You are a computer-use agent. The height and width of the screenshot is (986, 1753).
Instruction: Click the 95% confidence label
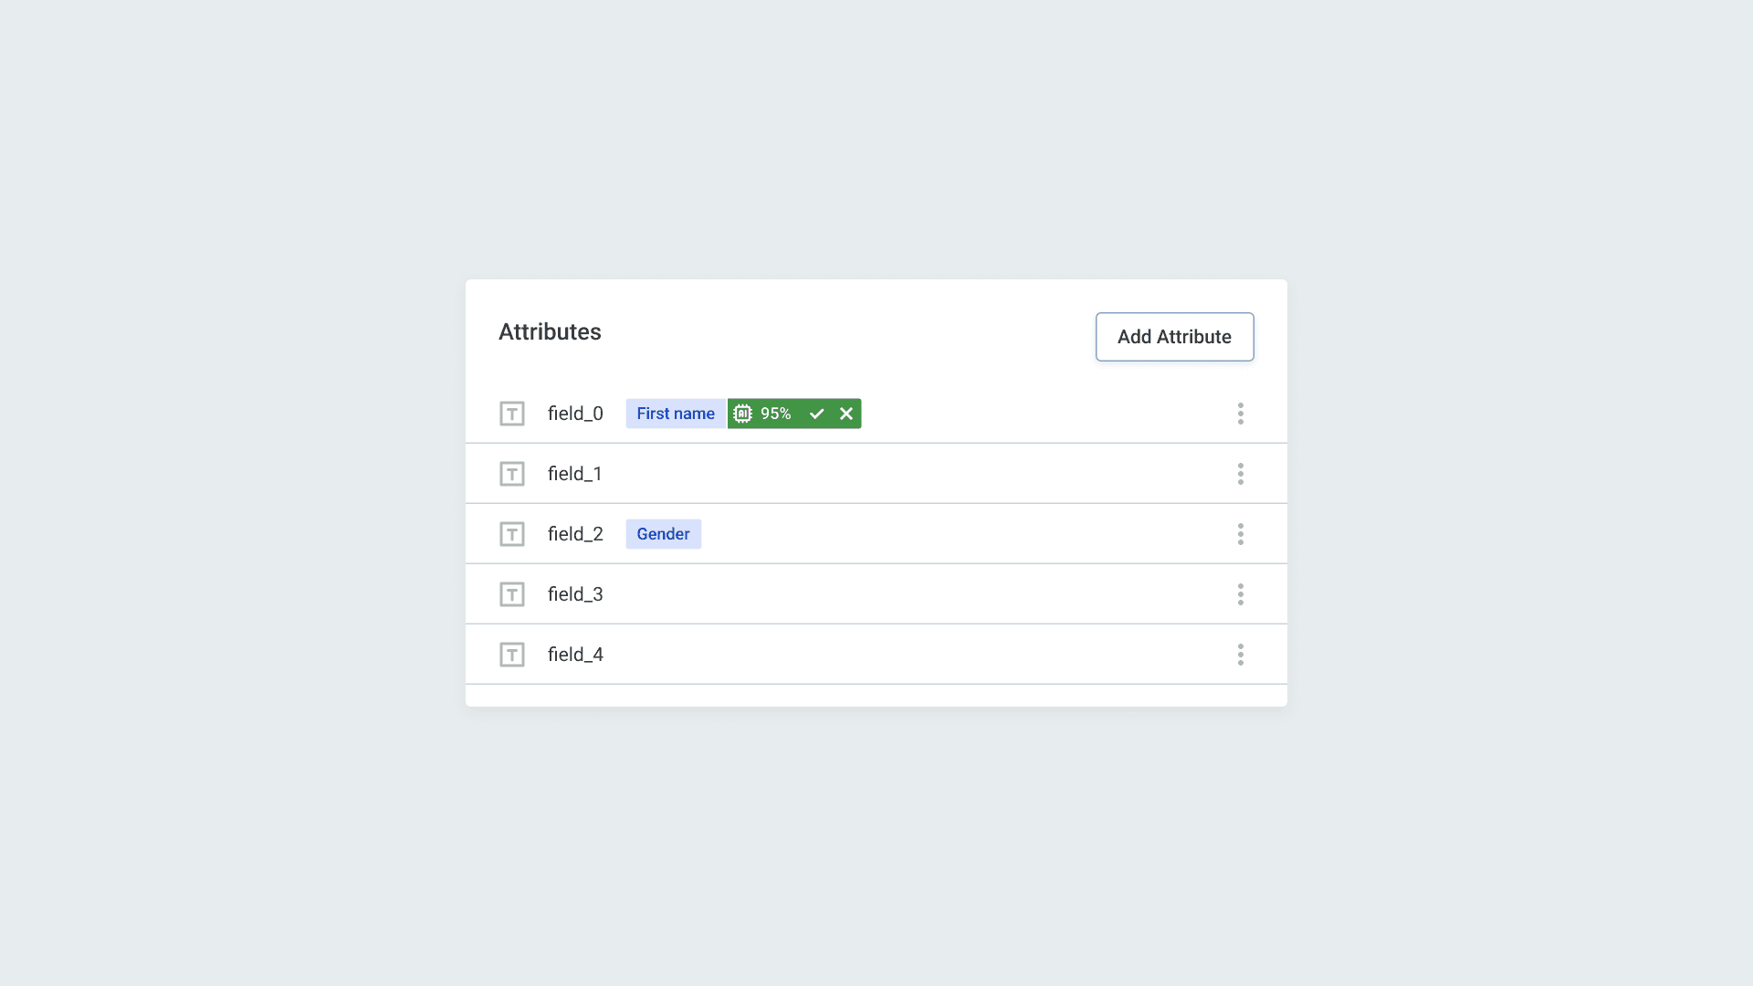tap(776, 414)
